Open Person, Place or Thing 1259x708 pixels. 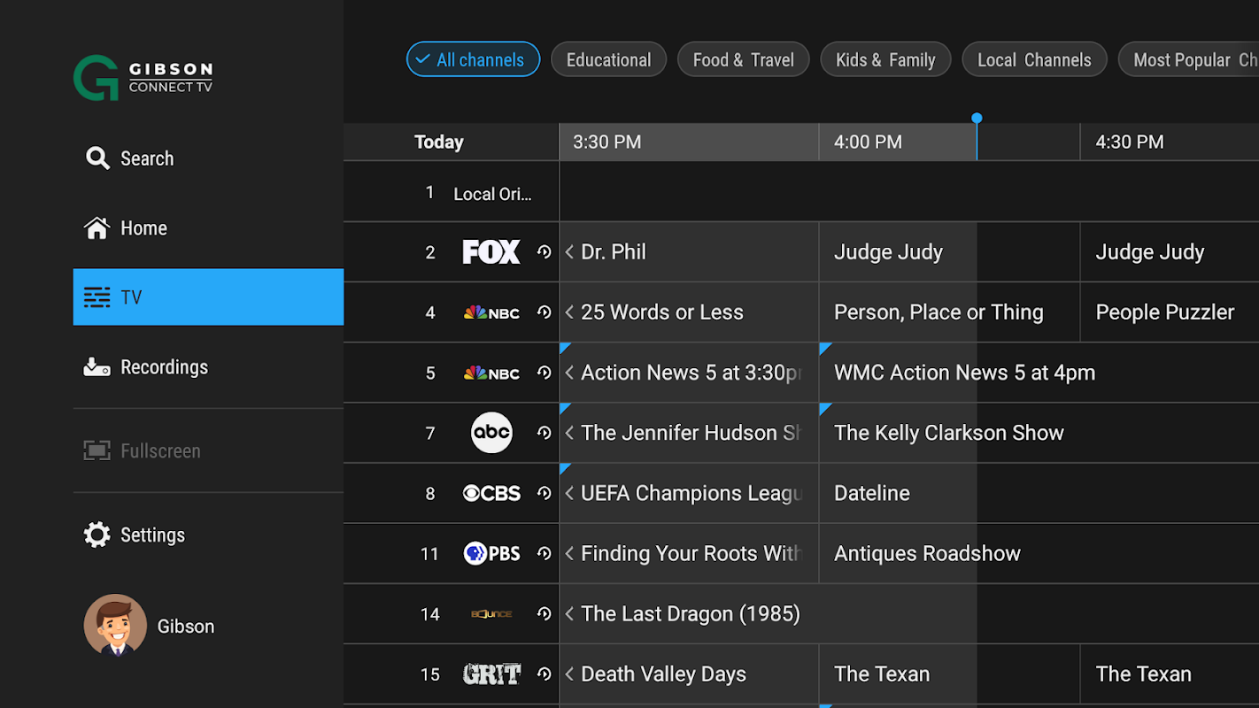949,312
